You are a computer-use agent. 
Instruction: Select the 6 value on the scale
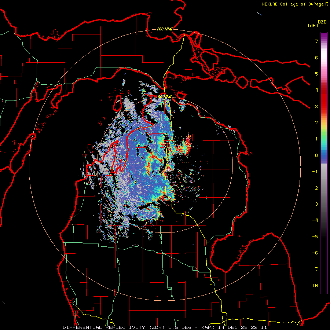316,58
